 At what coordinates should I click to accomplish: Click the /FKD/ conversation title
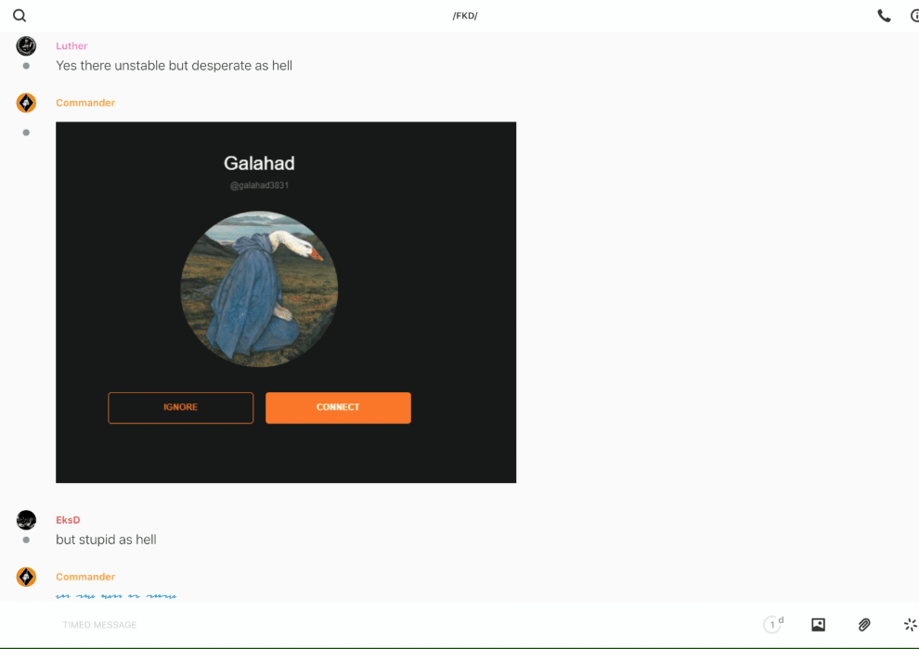point(464,16)
